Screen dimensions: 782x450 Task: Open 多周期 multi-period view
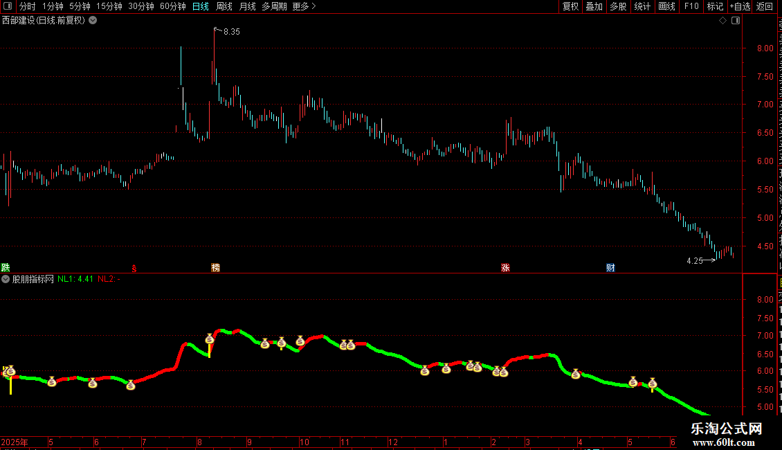pos(274,6)
